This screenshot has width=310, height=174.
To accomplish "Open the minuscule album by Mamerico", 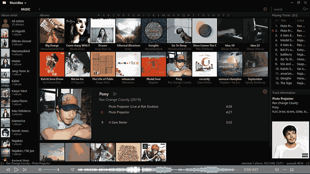I will (x=128, y=64).
